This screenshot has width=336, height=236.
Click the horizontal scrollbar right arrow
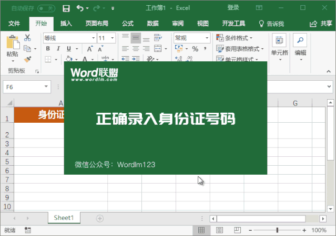[323, 219]
